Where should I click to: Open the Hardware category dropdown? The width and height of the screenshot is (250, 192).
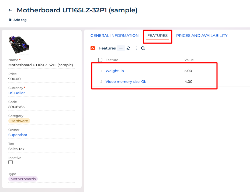[19, 121]
